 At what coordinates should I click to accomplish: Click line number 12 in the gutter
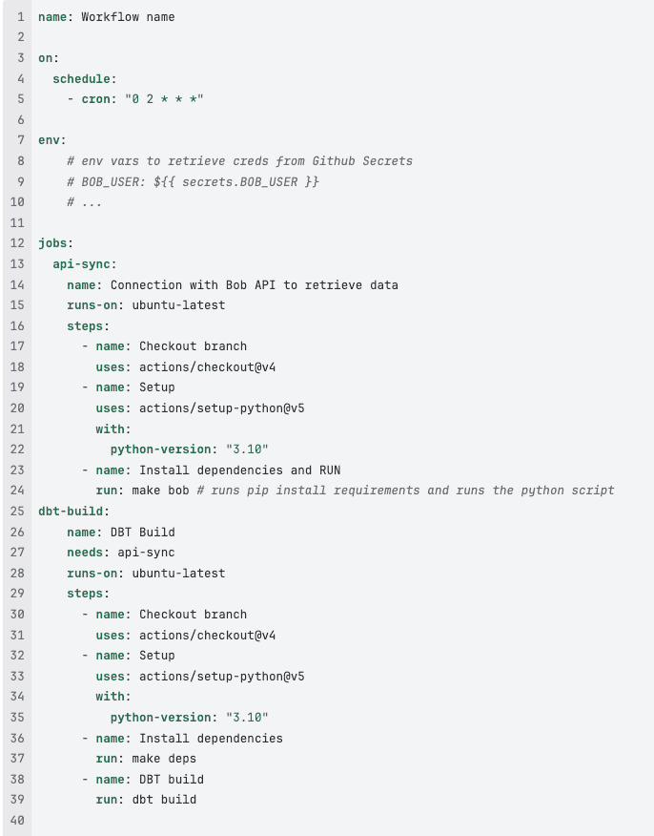(17, 243)
